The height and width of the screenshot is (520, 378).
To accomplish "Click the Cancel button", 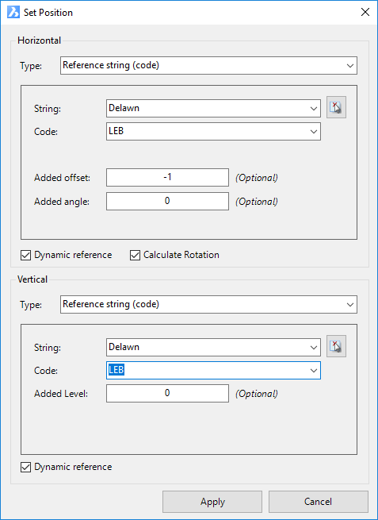I will [318, 502].
